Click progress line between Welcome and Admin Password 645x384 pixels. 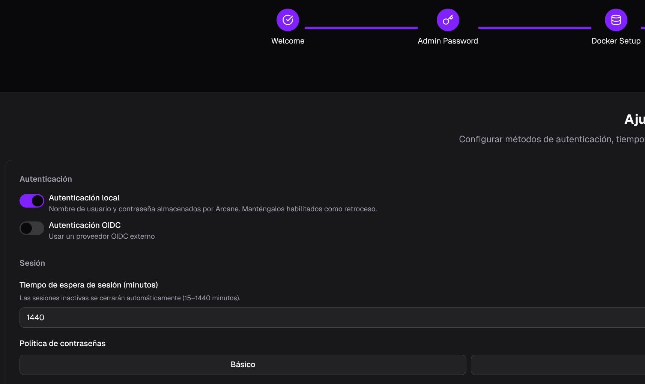pyautogui.click(x=361, y=28)
